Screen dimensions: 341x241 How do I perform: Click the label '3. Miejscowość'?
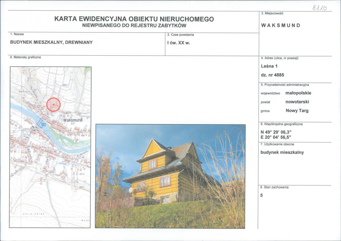272,13
